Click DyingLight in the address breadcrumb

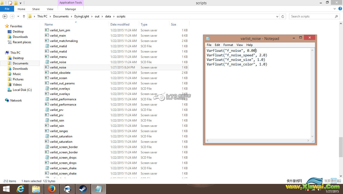click(x=82, y=16)
